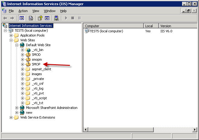Image resolution: width=199 pixels, height=140 pixels.
Task: Click the IIS Manager title bar icon
Action: [4, 4]
